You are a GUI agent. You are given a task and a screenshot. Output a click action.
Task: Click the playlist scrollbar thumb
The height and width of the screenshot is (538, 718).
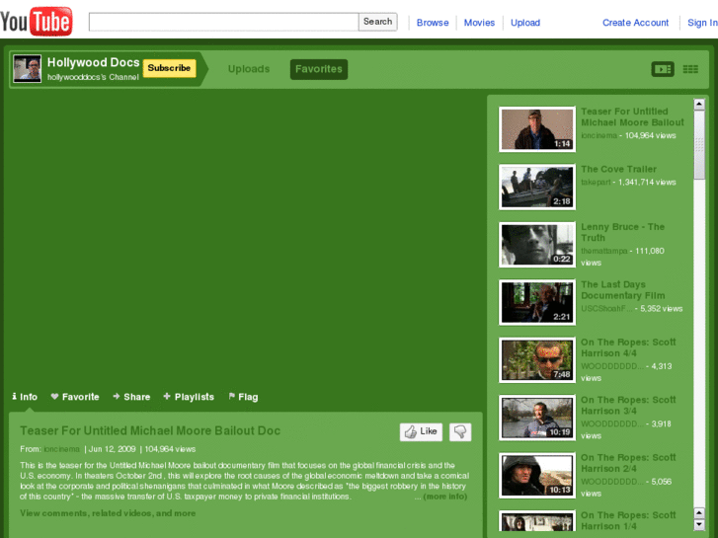click(x=699, y=145)
